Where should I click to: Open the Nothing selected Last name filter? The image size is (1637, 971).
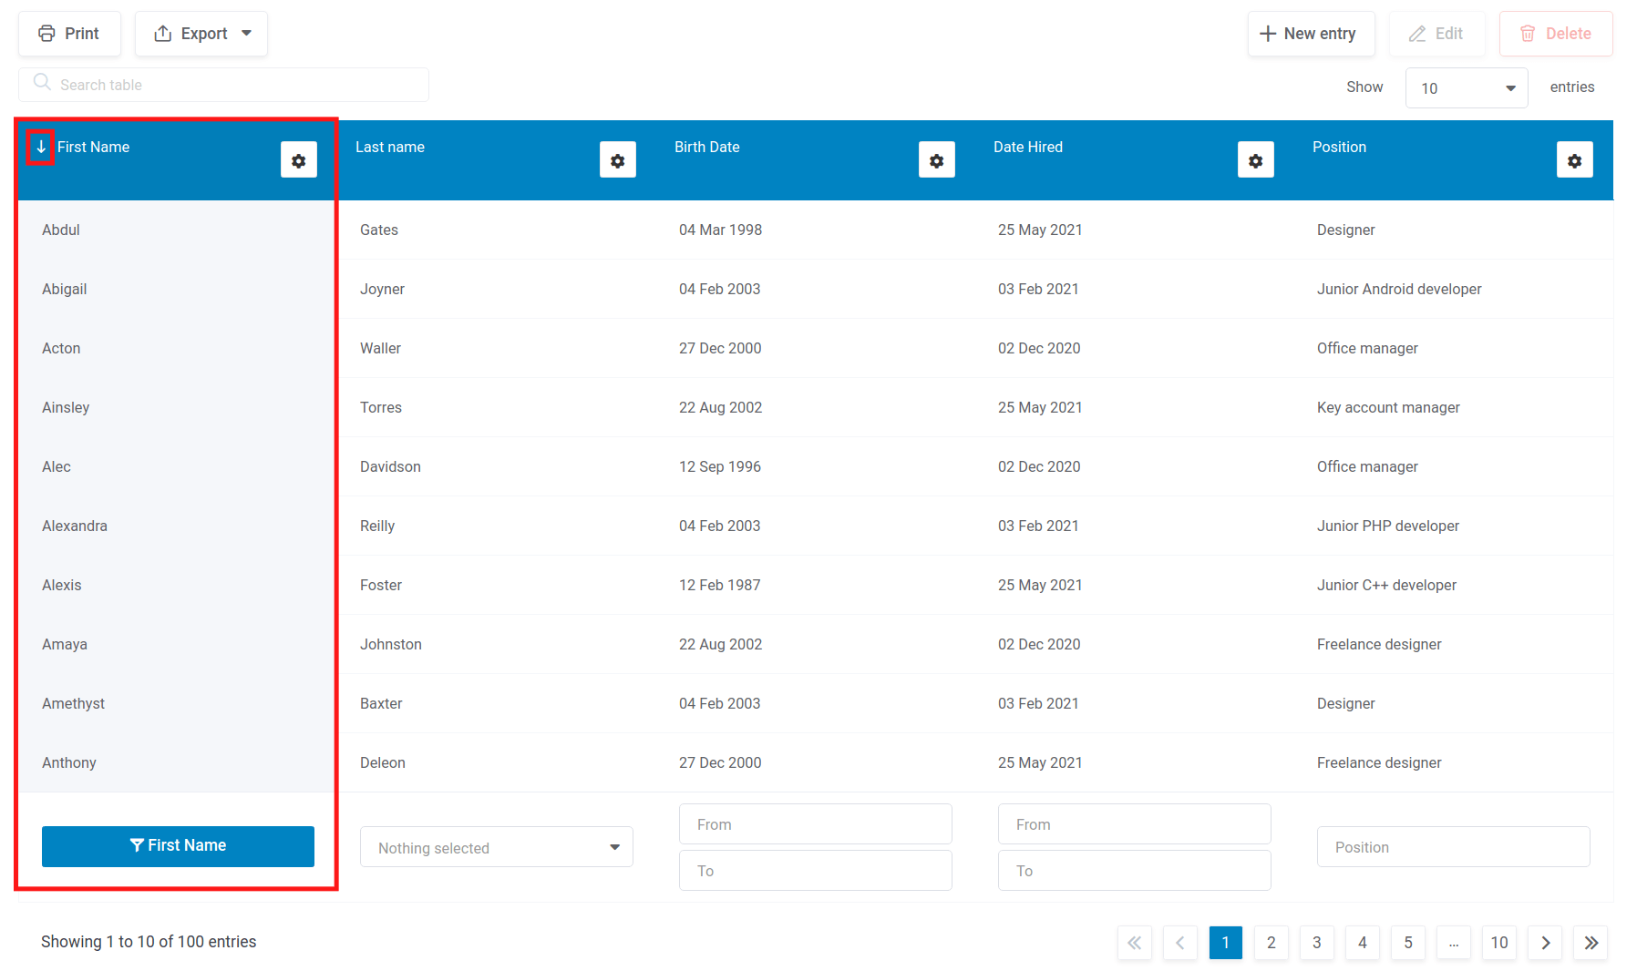tap(496, 846)
